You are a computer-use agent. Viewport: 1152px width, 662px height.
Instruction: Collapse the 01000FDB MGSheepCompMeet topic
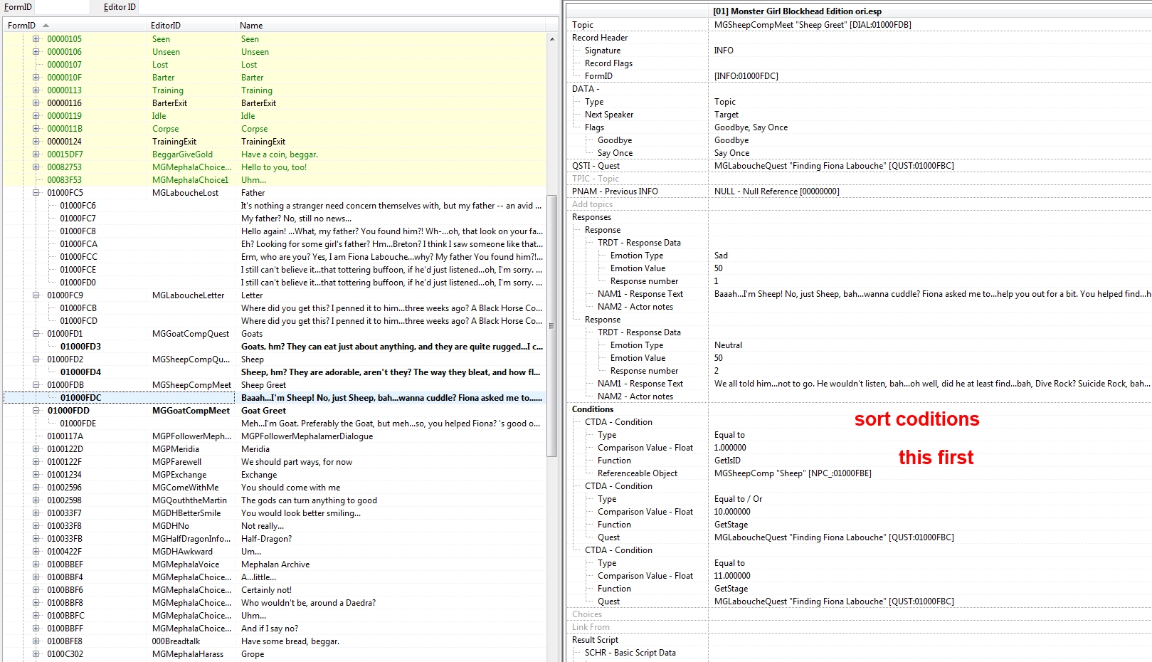tap(36, 385)
